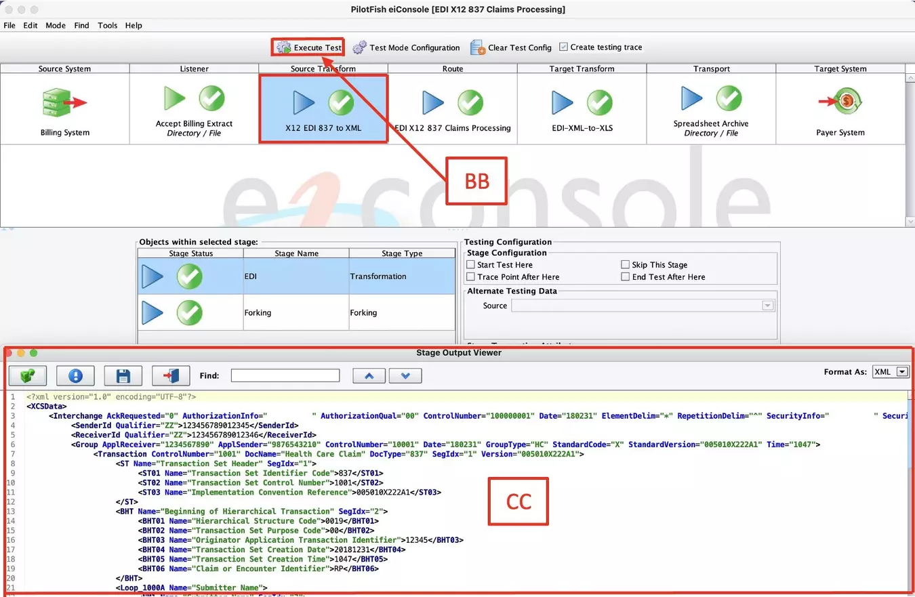Click the floppy disk save button
Viewport: 915px width, 597px height.
(x=123, y=375)
